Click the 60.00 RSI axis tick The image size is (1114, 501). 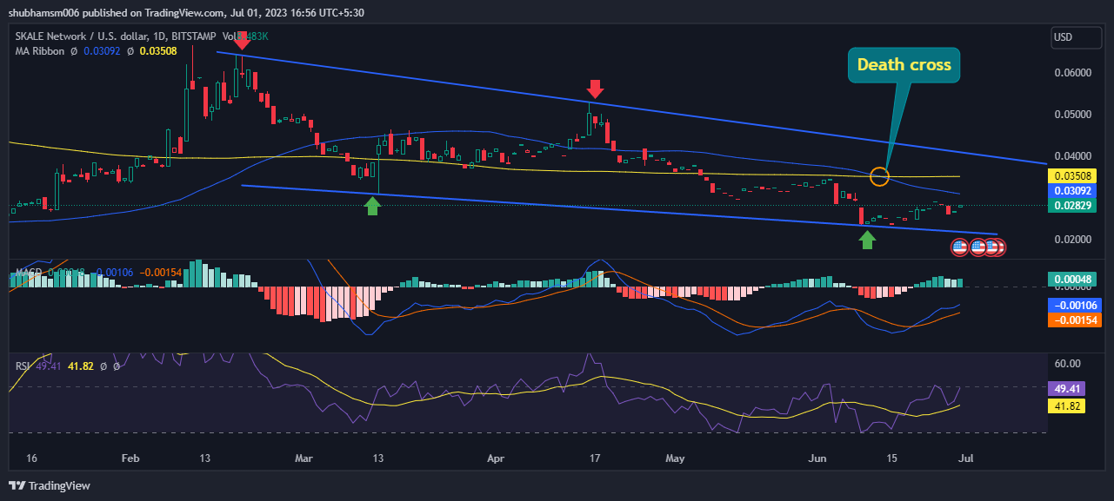tap(1069, 364)
